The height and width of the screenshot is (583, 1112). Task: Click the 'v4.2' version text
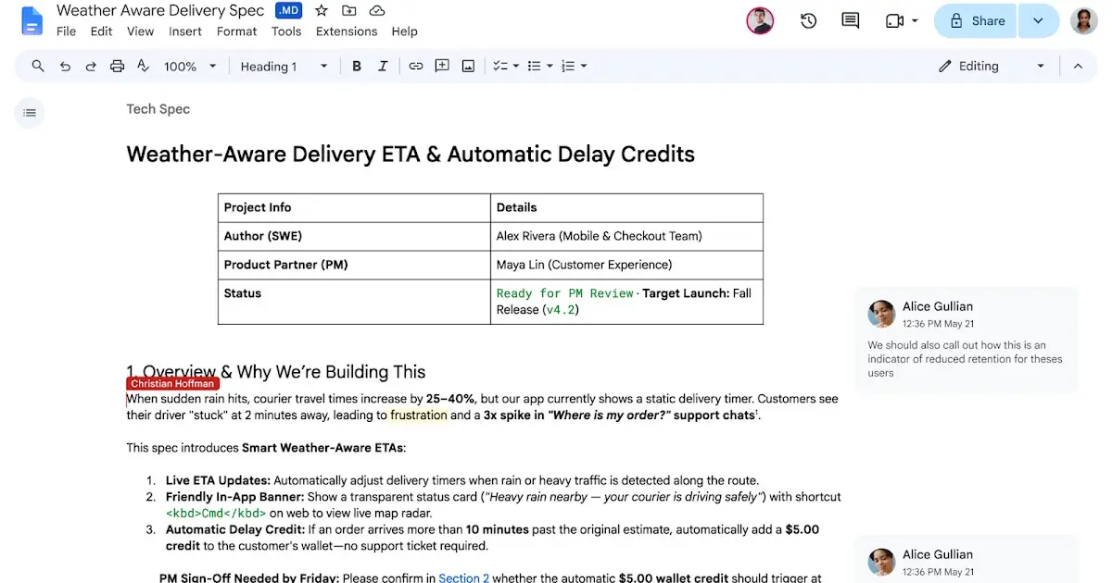click(x=559, y=310)
